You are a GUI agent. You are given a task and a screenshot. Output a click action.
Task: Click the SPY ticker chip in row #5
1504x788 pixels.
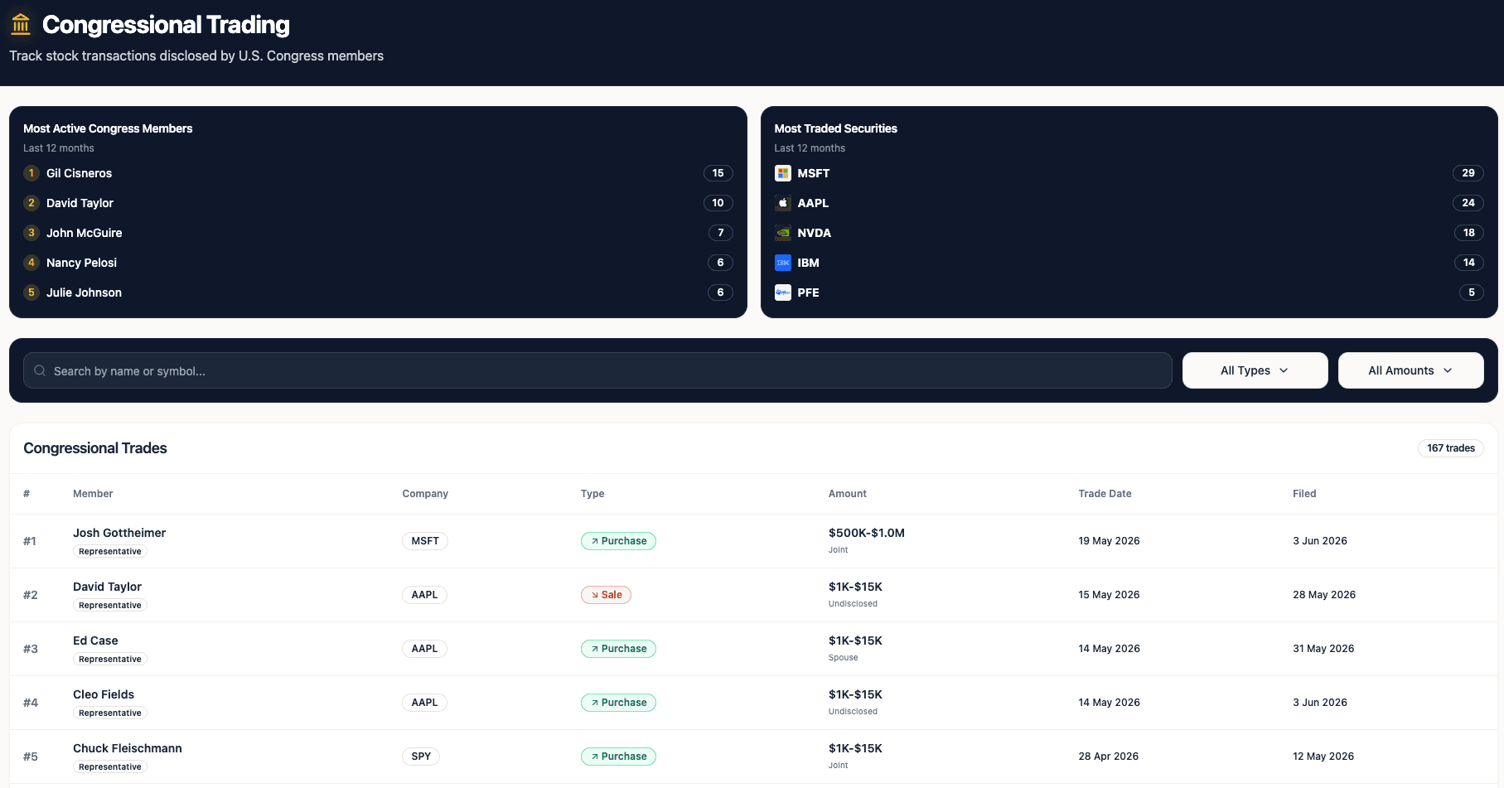pyautogui.click(x=421, y=757)
